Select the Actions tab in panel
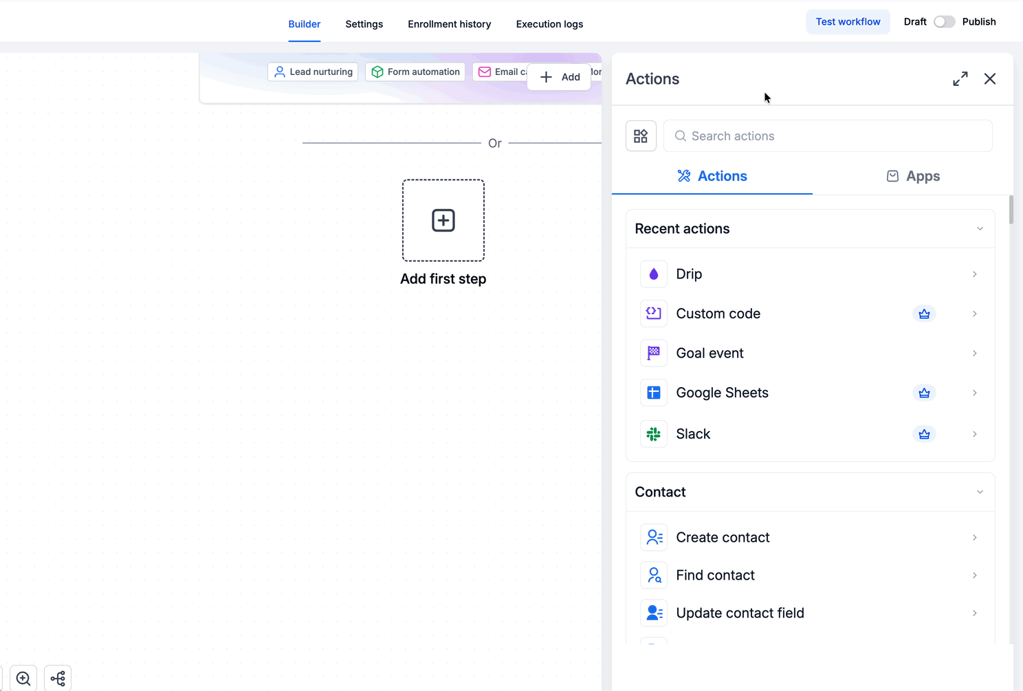The height and width of the screenshot is (691, 1023). 712,176
